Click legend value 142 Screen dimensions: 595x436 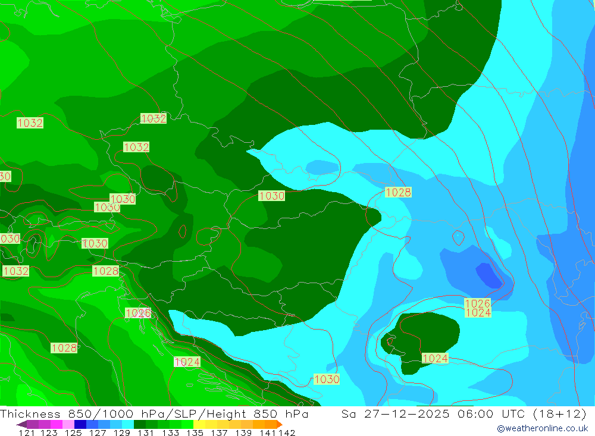click(x=287, y=432)
